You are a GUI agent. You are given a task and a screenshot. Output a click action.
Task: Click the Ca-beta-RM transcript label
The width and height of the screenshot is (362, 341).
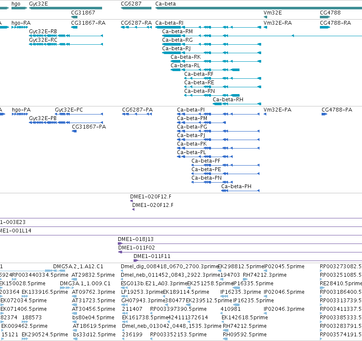(177, 32)
